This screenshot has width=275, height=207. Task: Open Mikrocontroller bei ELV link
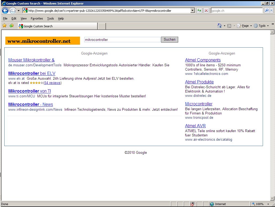(x=32, y=74)
